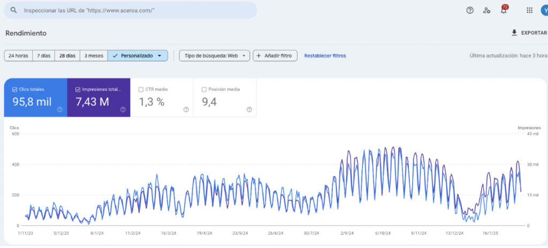Click the Restablecer filtros link
Screen dimensions: 548x248
click(x=325, y=56)
